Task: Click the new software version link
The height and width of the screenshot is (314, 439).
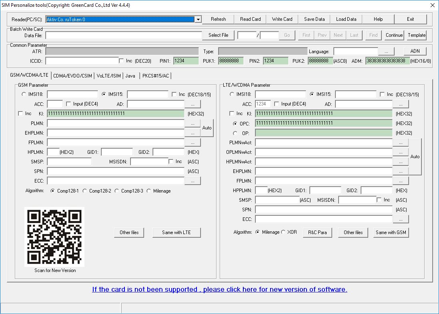Action: (x=220, y=289)
